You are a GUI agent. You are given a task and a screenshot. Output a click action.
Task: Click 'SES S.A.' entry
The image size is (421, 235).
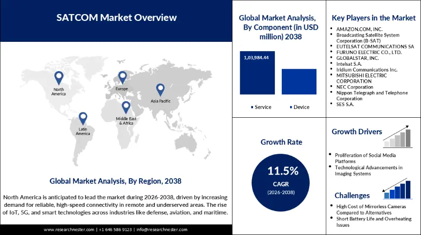345,104
